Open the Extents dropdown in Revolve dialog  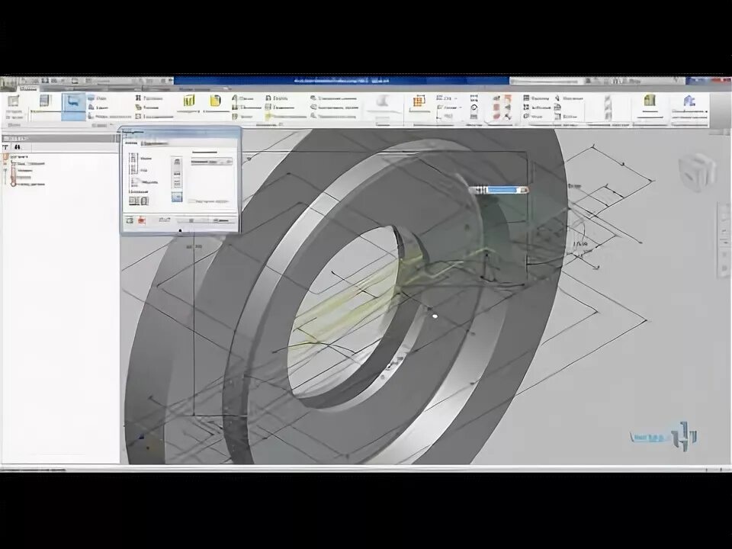tap(211, 162)
